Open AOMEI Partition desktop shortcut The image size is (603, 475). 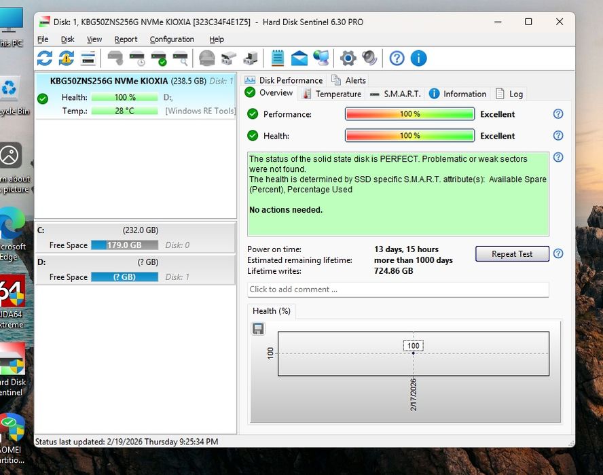click(x=12, y=439)
